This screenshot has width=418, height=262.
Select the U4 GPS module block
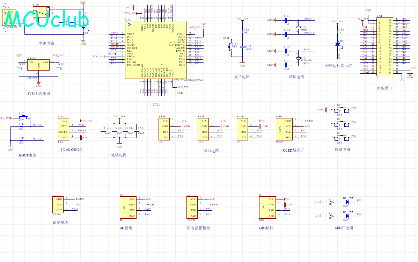click(267, 207)
